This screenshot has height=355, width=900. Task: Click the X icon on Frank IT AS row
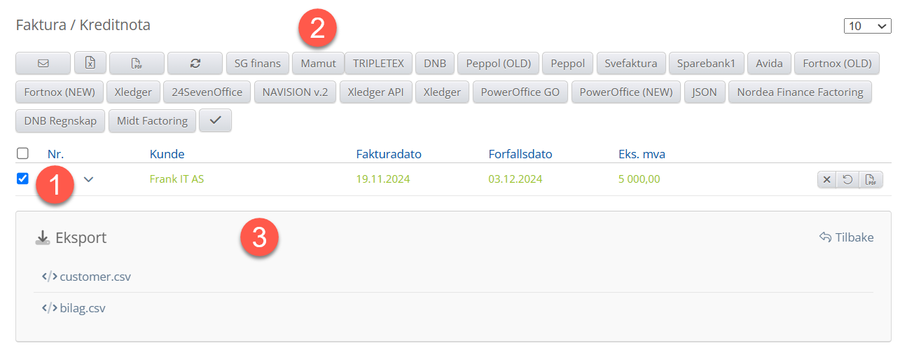[x=827, y=180]
